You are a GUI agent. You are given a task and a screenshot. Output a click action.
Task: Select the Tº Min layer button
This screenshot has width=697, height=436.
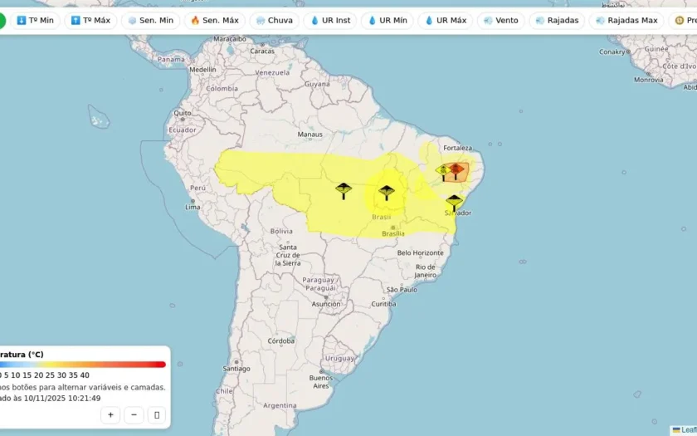point(35,21)
